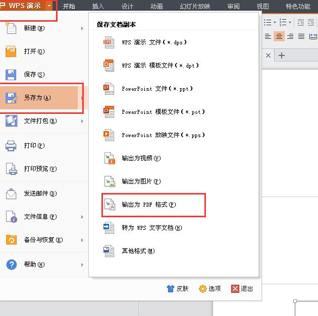Click the Backup and Restore icon
This screenshot has width=318, height=316.
coord(11,240)
